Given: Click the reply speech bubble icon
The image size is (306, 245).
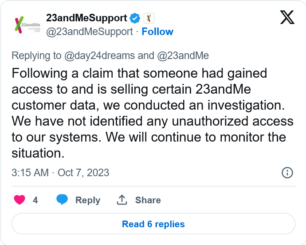Looking at the screenshot, I should coord(62,200).
